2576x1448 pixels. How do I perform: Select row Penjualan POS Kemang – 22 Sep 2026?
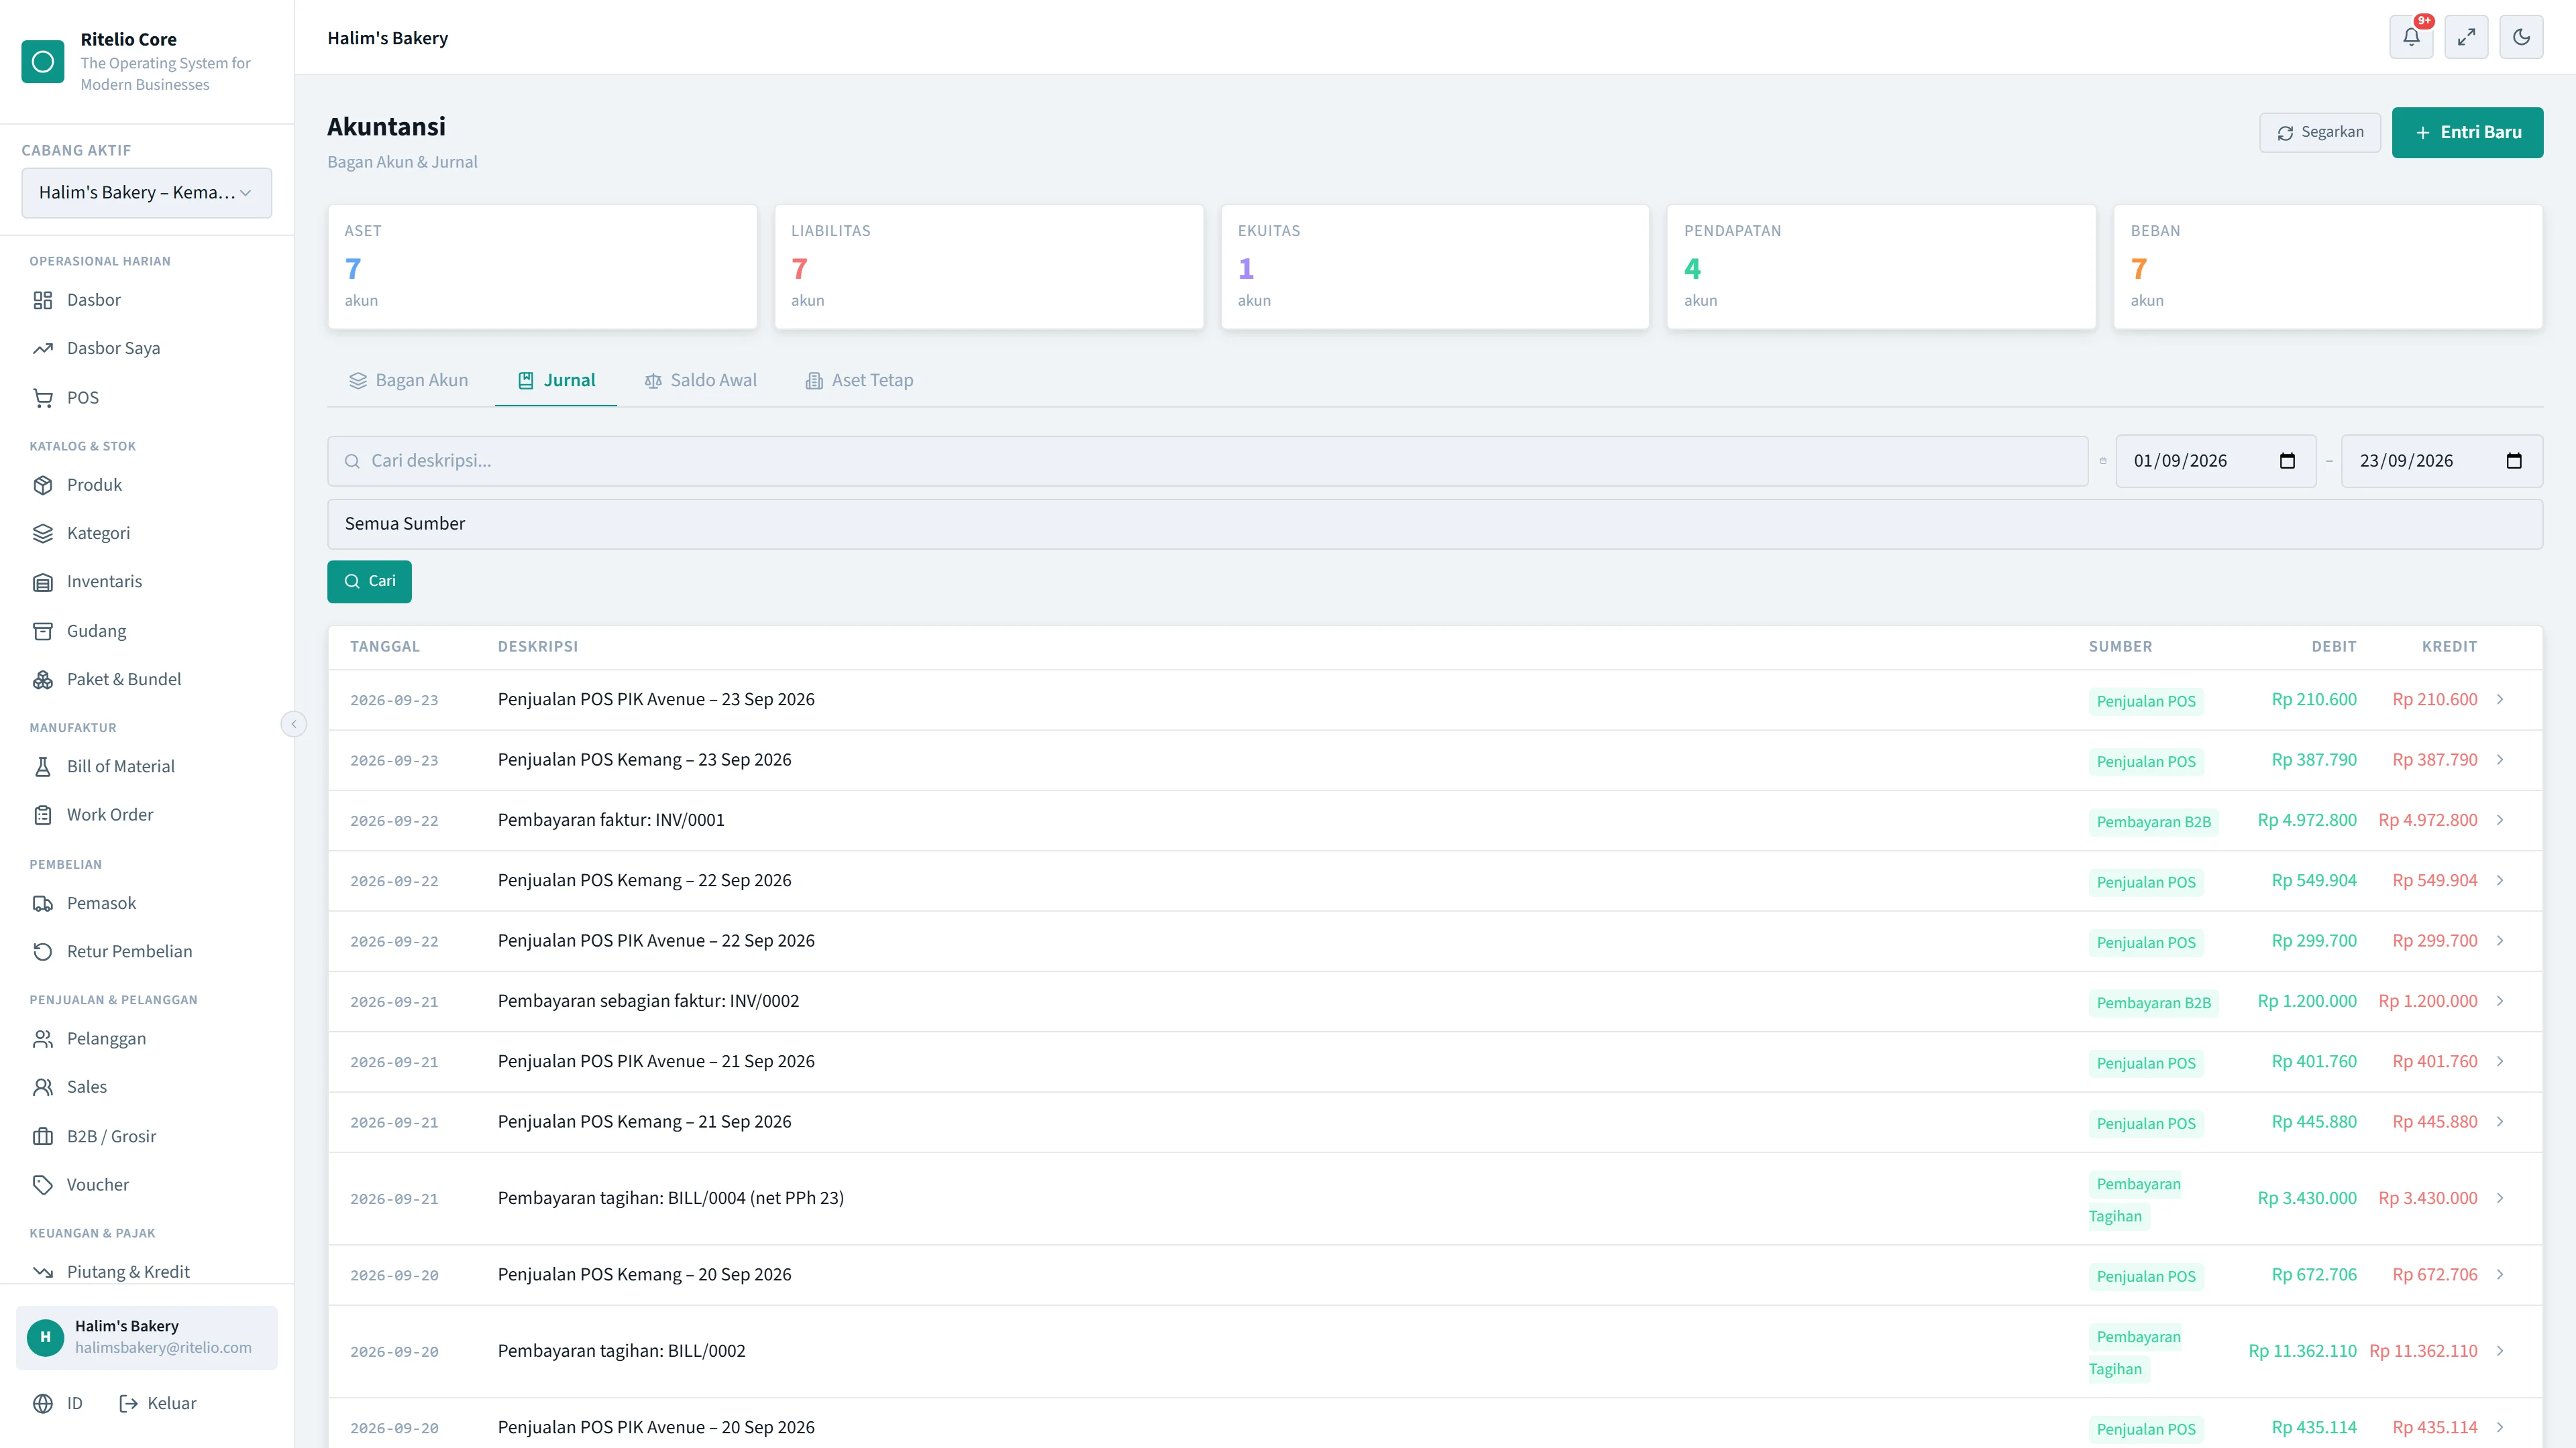click(1435, 880)
